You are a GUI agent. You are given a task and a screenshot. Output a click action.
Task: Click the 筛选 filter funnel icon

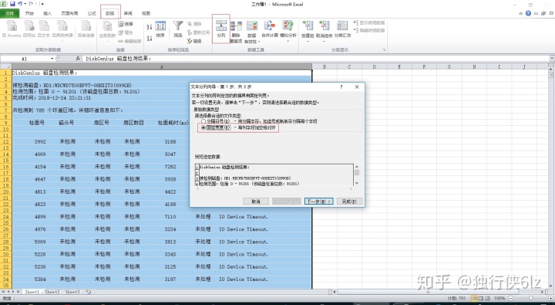[x=178, y=26]
